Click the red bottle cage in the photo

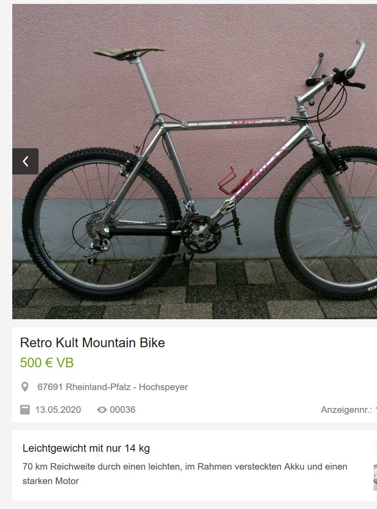[x=230, y=181]
